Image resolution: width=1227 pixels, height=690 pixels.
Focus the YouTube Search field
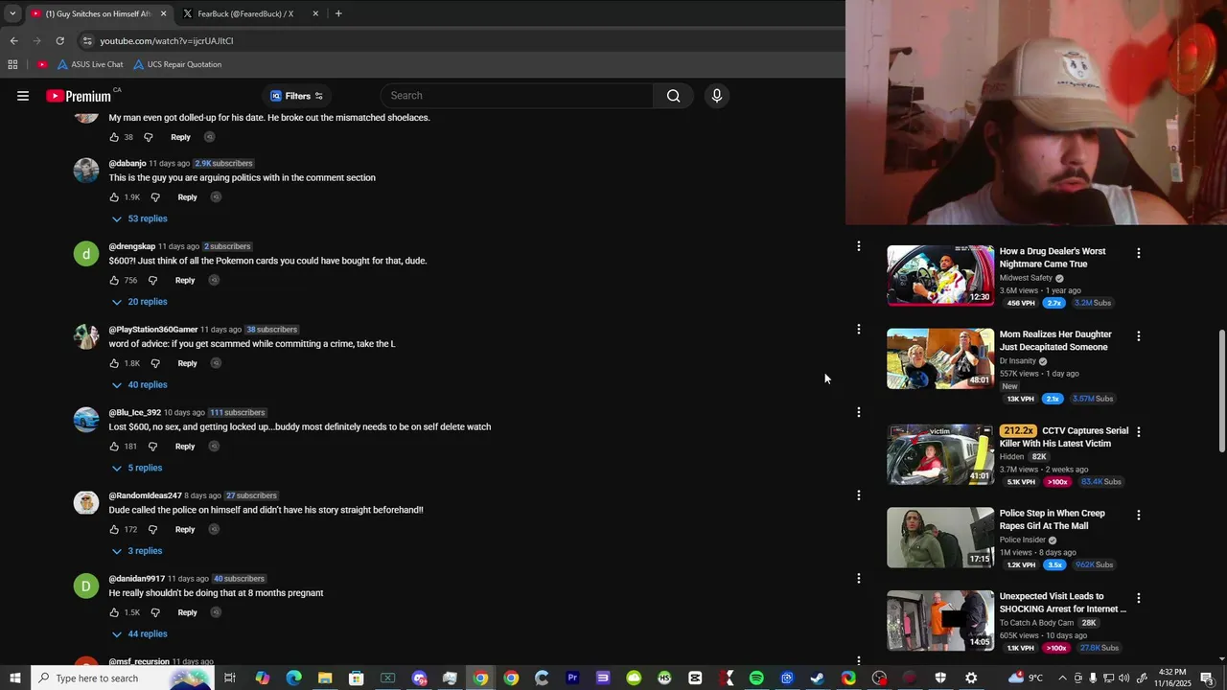(518, 96)
